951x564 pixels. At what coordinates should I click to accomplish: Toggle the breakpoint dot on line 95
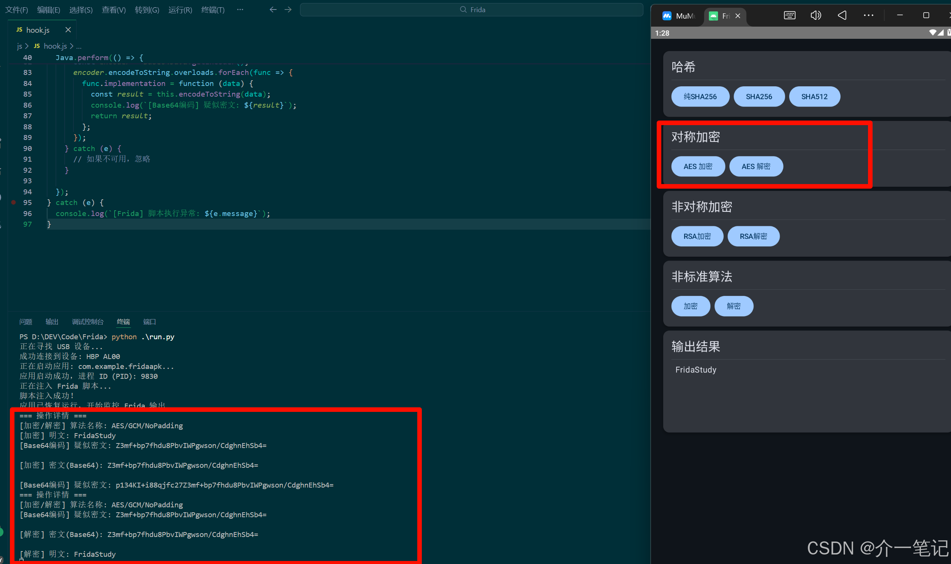(x=14, y=202)
